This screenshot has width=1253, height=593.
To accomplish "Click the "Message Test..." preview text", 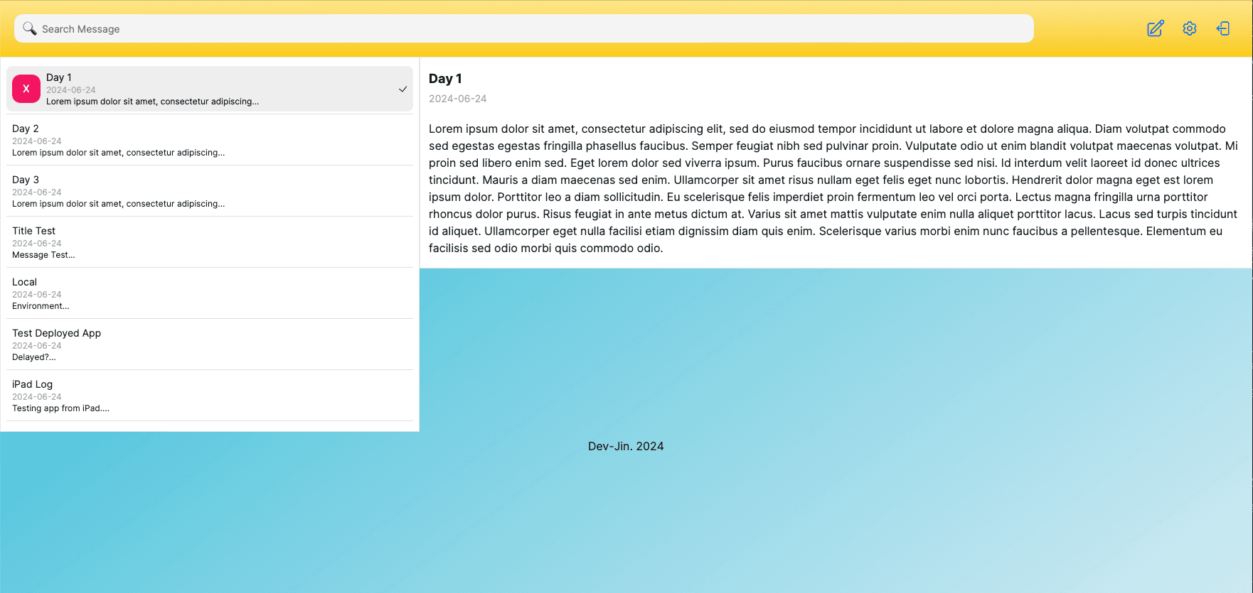I will coord(43,255).
